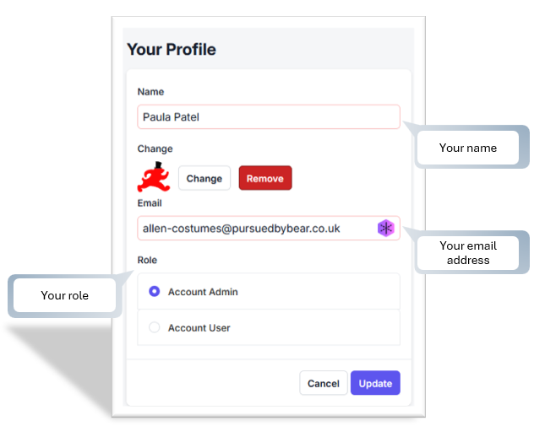534x426 pixels.
Task: Click the "Role" section label
Action: click(147, 260)
